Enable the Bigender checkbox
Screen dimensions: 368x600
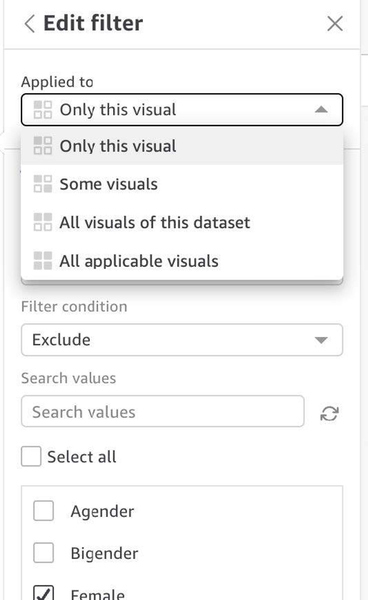tap(44, 553)
